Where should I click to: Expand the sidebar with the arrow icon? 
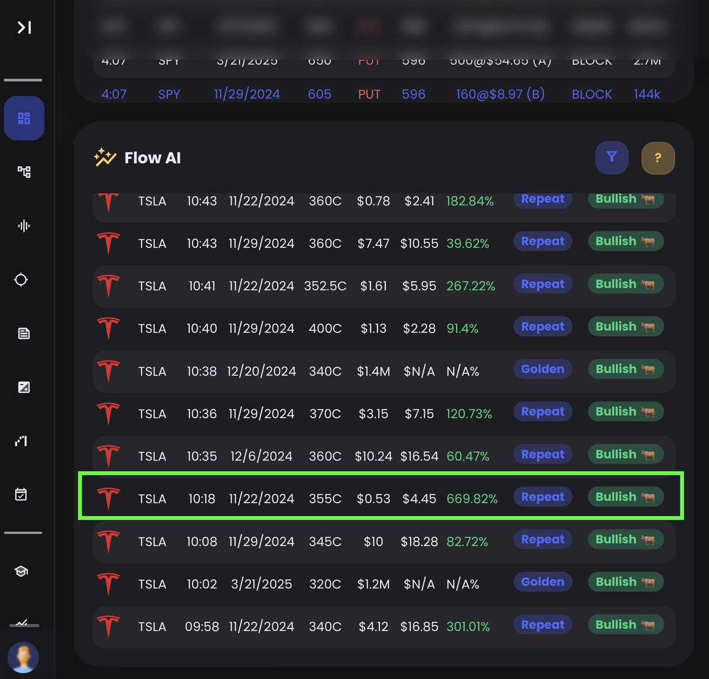click(x=24, y=27)
